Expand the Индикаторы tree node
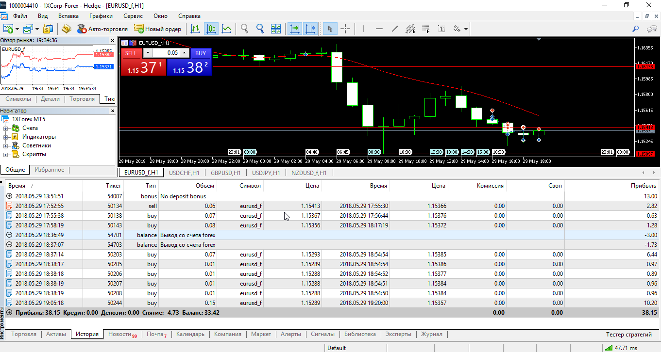Screen dimensions: 661x352 (x=6, y=137)
